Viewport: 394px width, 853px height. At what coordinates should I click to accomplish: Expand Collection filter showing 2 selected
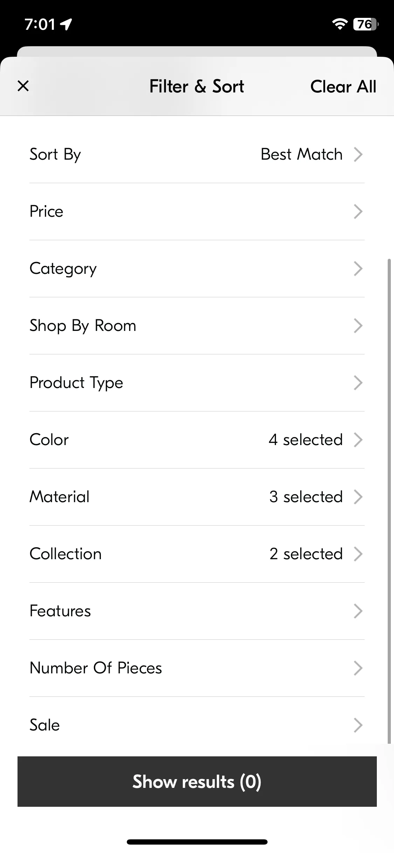tap(197, 554)
